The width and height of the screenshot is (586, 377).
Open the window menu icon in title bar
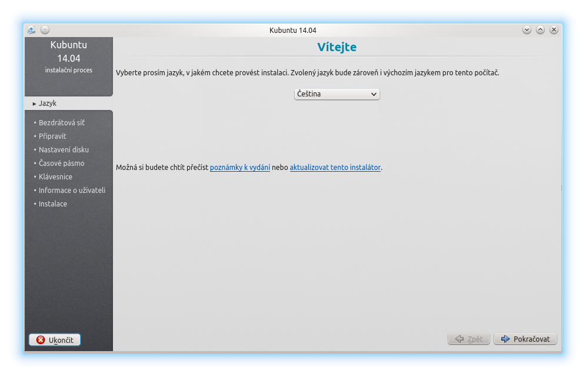point(31,30)
